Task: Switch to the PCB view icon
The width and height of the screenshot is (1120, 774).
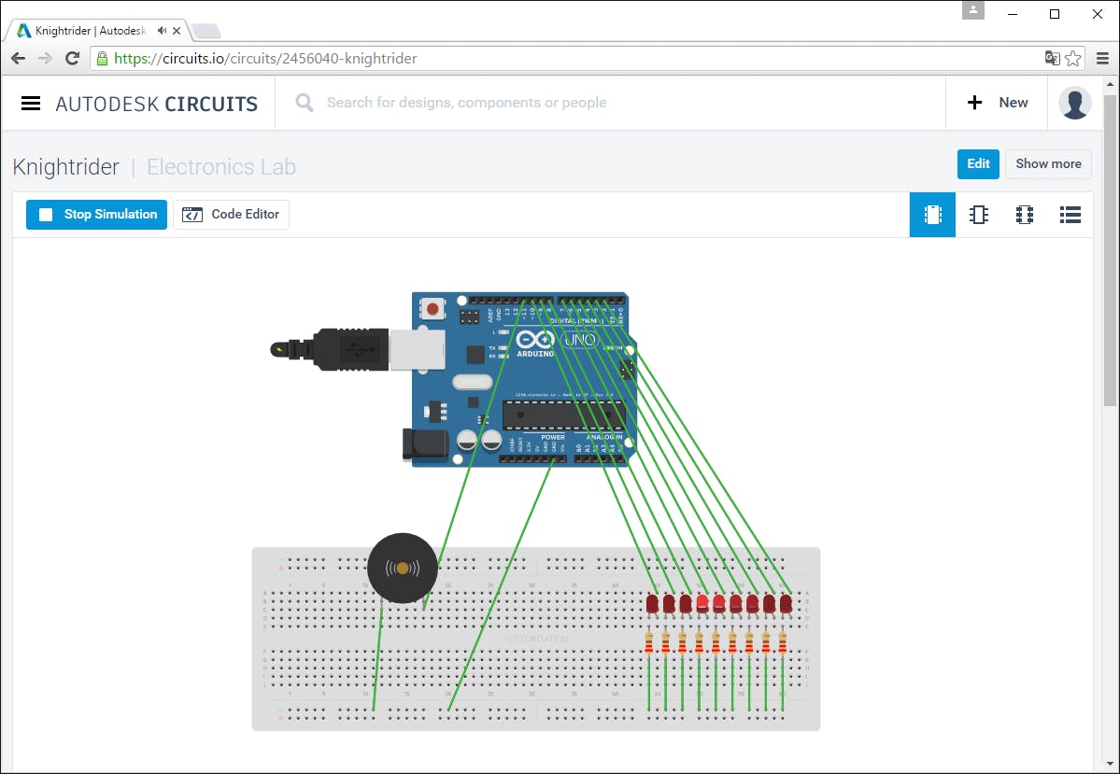Action: click(x=1025, y=214)
